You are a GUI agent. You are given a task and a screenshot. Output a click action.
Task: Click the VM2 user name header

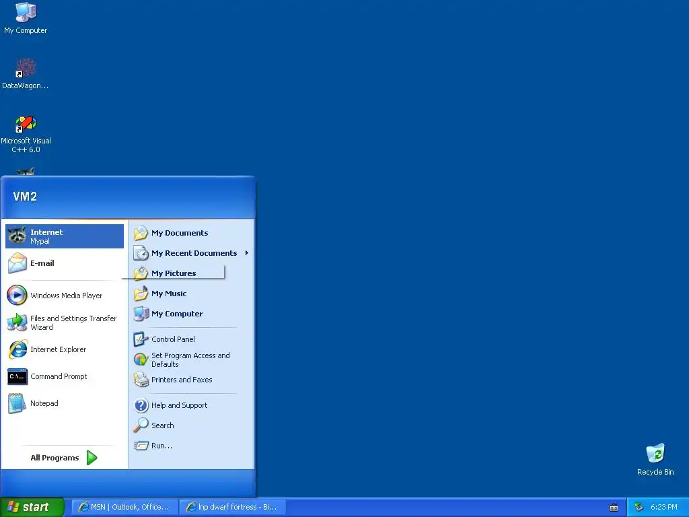coord(25,197)
